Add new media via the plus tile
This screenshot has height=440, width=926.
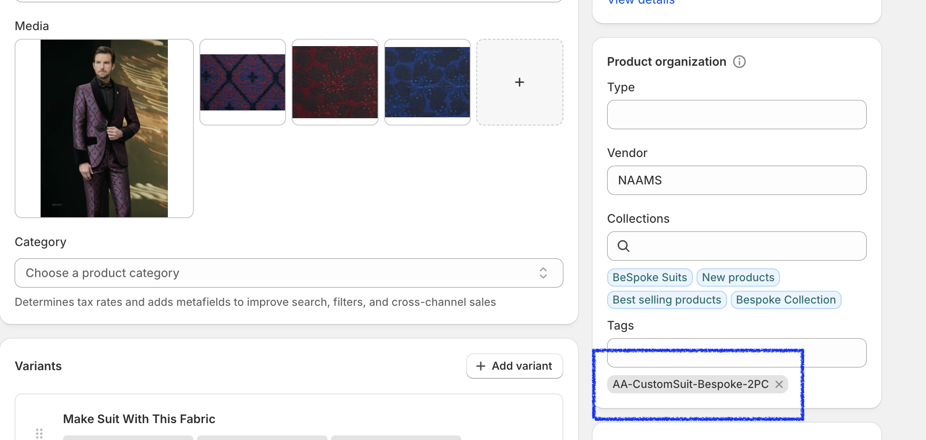point(520,82)
